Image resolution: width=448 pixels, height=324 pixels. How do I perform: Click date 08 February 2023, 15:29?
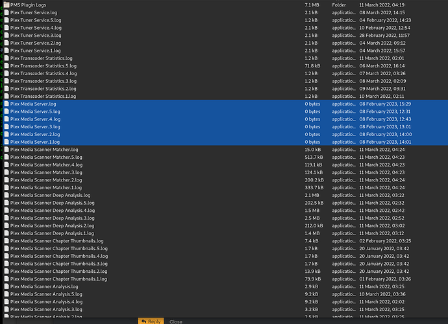click(x=385, y=104)
